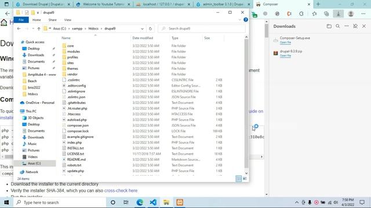371x208 pixels.
Task: Go back in File Explorer navigation
Action: (19, 28)
